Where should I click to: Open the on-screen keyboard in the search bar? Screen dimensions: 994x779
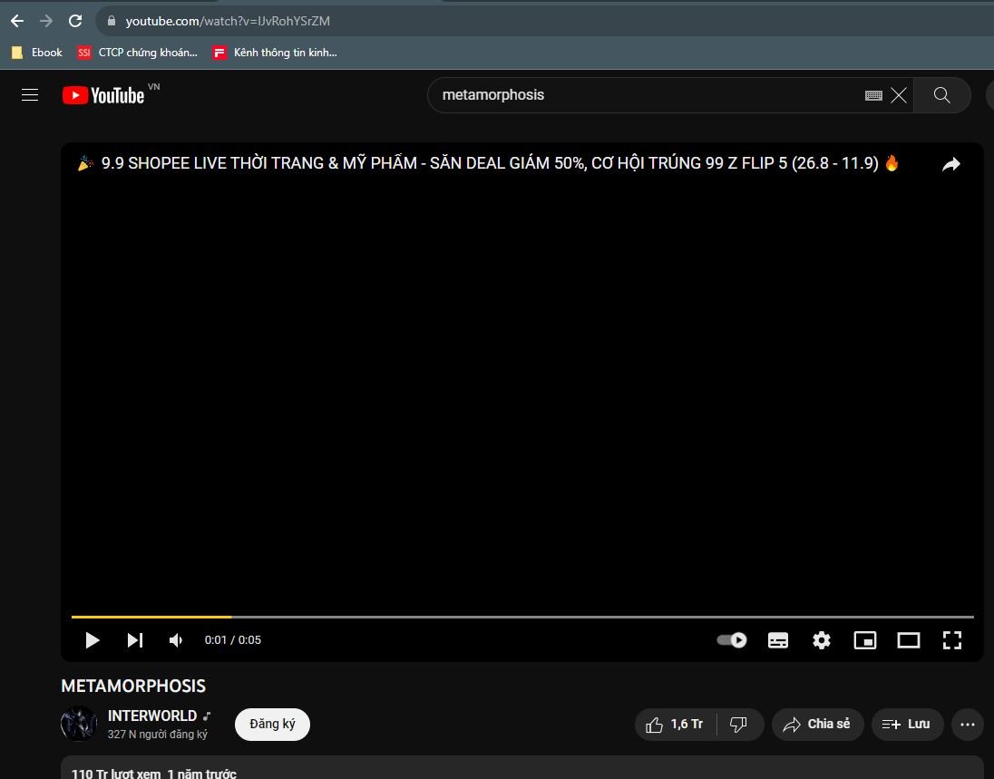click(x=872, y=94)
